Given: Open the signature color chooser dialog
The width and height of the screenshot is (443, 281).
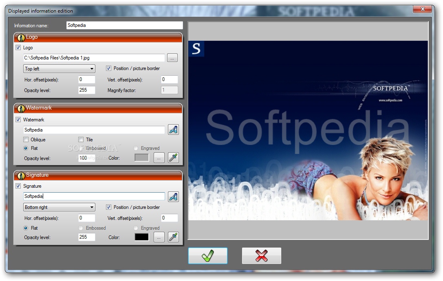Looking at the screenshot, I should point(159,237).
